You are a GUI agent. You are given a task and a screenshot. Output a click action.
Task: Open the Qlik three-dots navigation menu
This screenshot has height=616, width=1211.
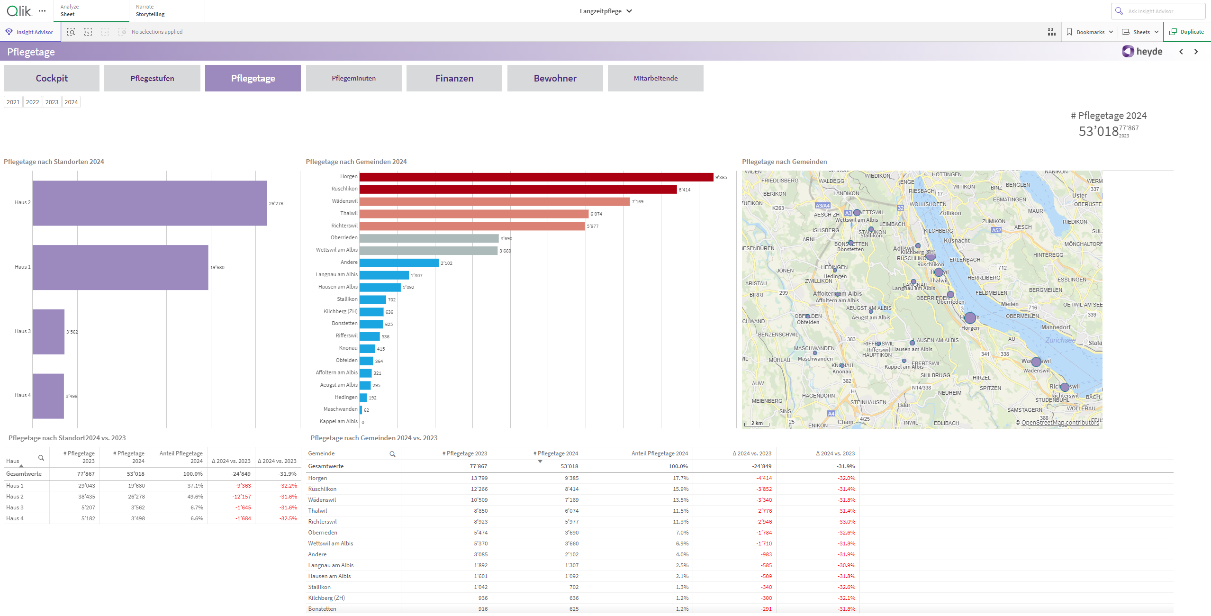pyautogui.click(x=42, y=11)
